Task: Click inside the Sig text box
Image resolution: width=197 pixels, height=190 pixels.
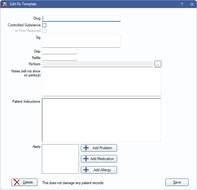Action: (x=81, y=41)
